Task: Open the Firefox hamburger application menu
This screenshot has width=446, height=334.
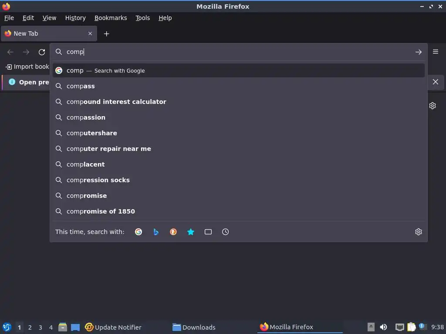Action: pos(436,52)
